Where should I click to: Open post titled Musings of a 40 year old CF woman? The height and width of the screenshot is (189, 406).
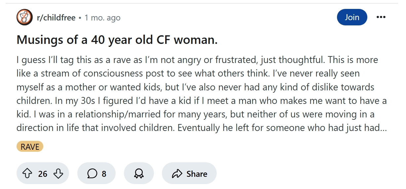pyautogui.click(x=117, y=40)
